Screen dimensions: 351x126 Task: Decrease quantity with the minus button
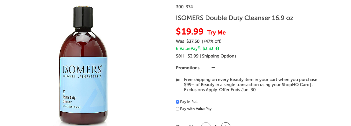(x=206, y=125)
